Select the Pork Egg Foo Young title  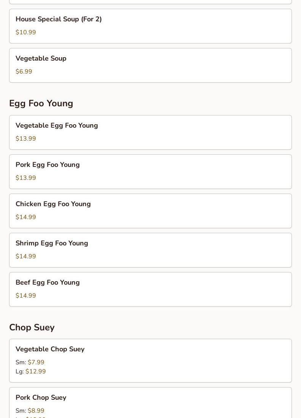click(x=48, y=165)
